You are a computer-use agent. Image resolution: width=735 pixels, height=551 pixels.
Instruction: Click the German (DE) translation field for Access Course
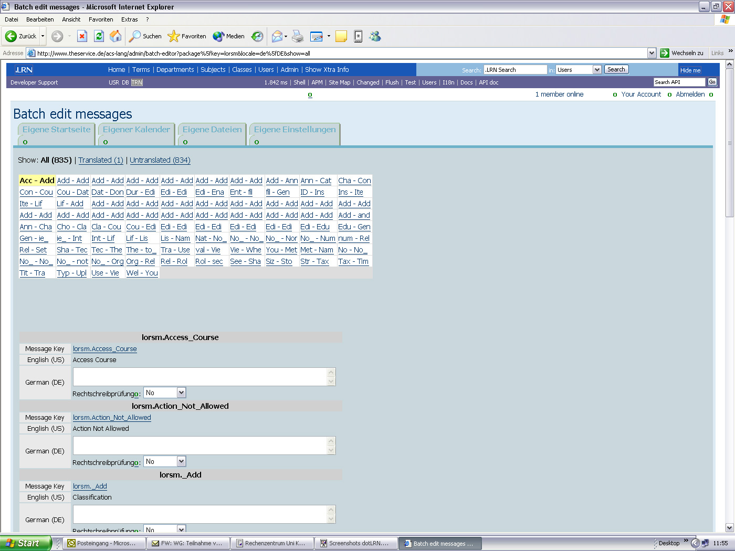[x=202, y=376]
